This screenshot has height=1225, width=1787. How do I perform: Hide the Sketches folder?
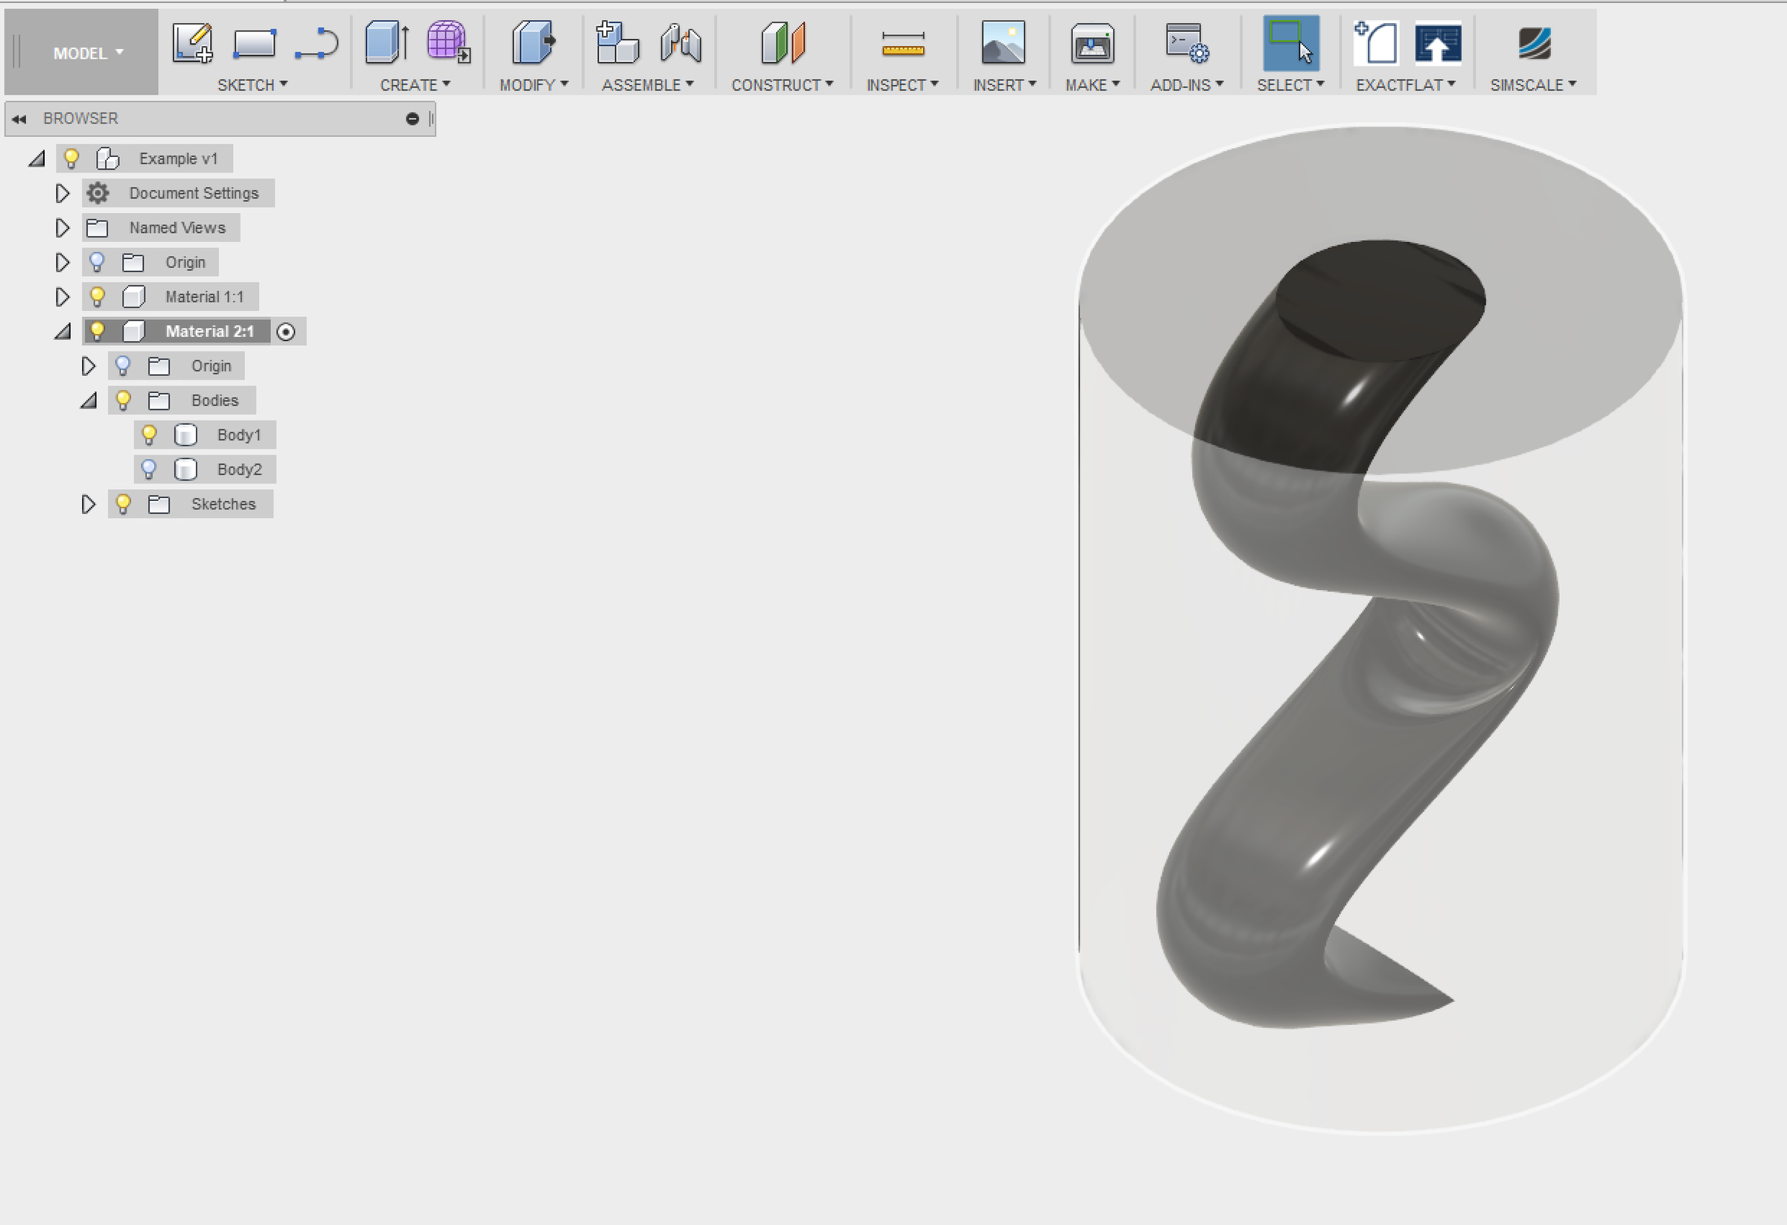[124, 503]
